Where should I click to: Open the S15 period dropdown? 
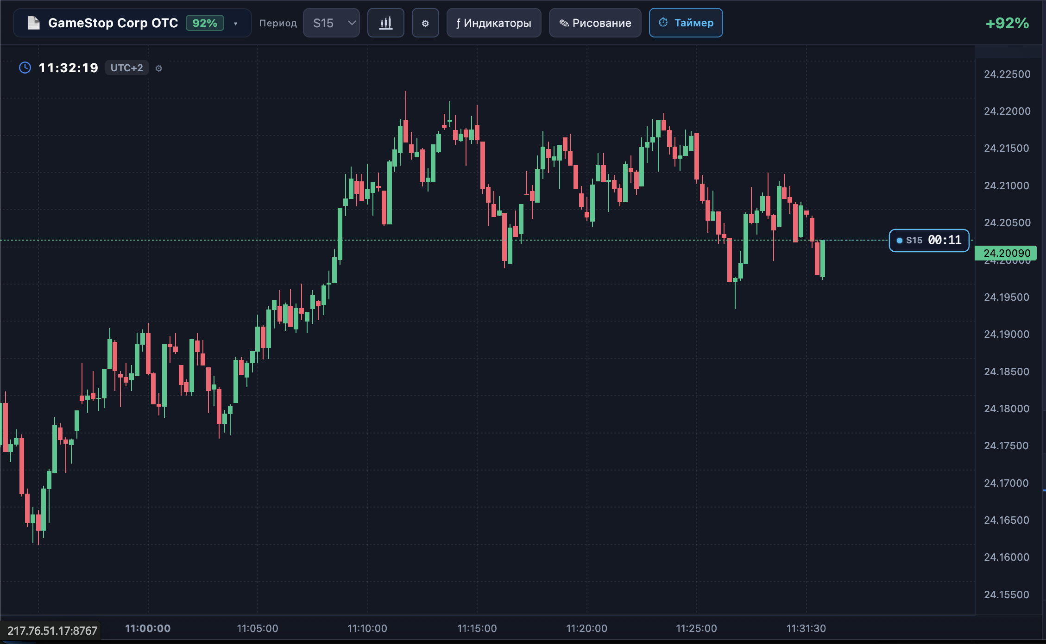pos(331,23)
